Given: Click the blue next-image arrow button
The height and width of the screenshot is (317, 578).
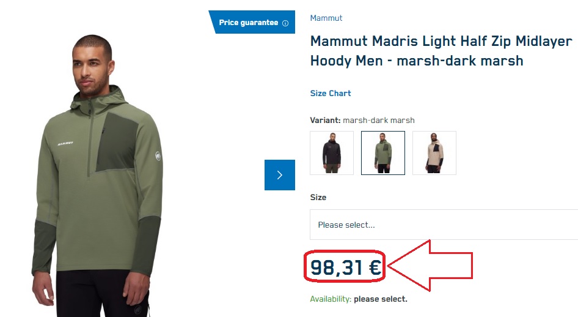Looking at the screenshot, I should coord(280,175).
